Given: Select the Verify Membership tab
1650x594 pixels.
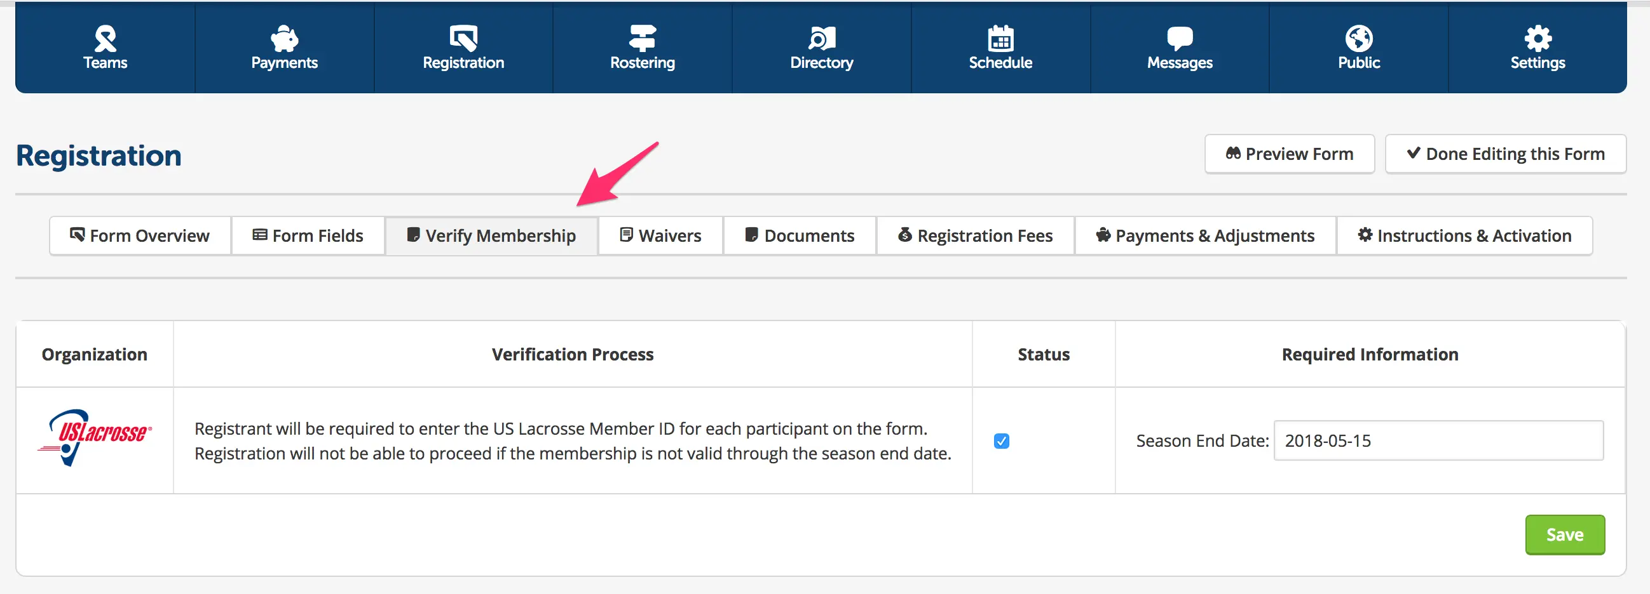Looking at the screenshot, I should [491, 236].
